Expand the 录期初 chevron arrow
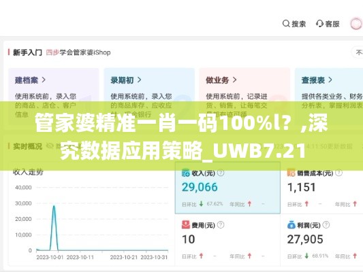 (x=139, y=80)
